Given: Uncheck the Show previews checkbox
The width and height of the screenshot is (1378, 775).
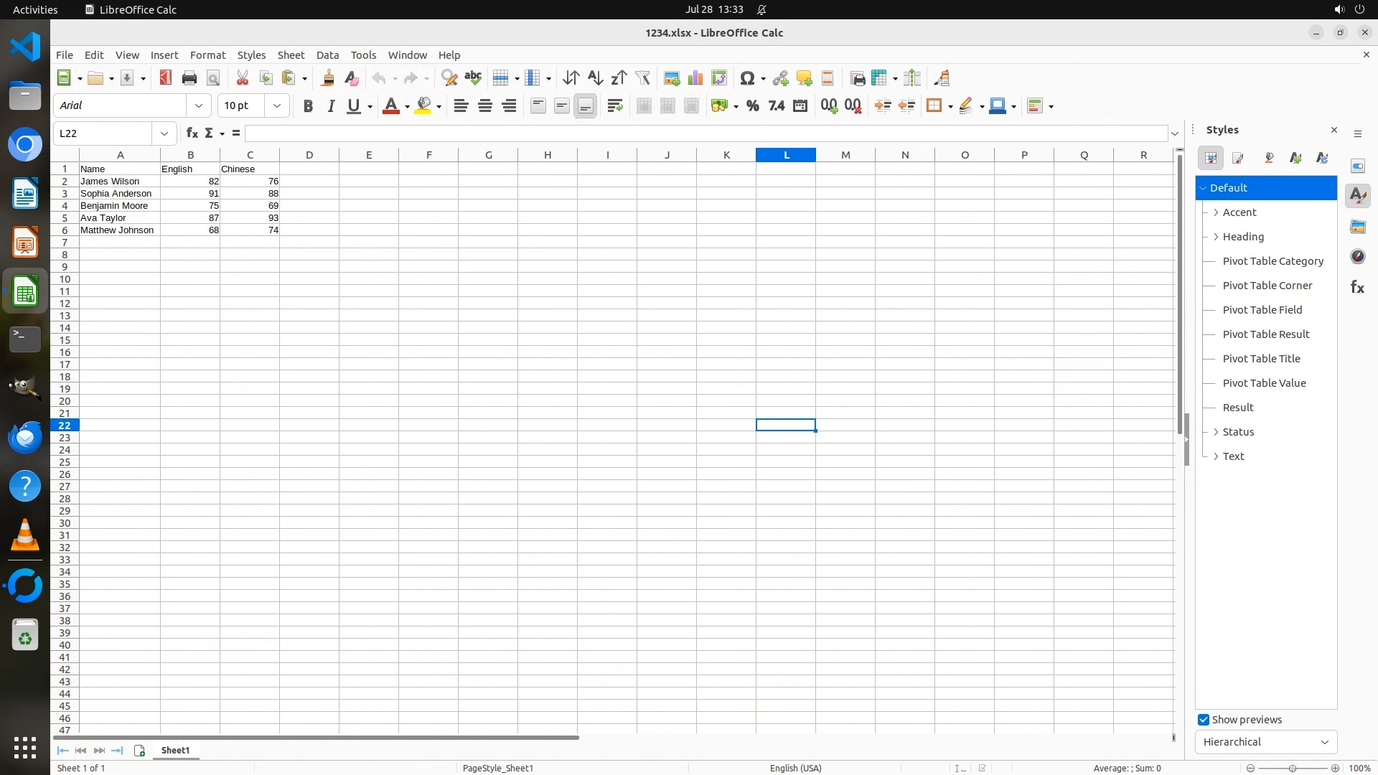Looking at the screenshot, I should [x=1204, y=720].
